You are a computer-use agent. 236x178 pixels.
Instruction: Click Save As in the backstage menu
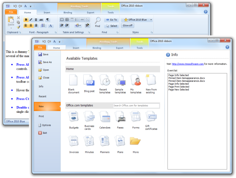(x=45, y=62)
